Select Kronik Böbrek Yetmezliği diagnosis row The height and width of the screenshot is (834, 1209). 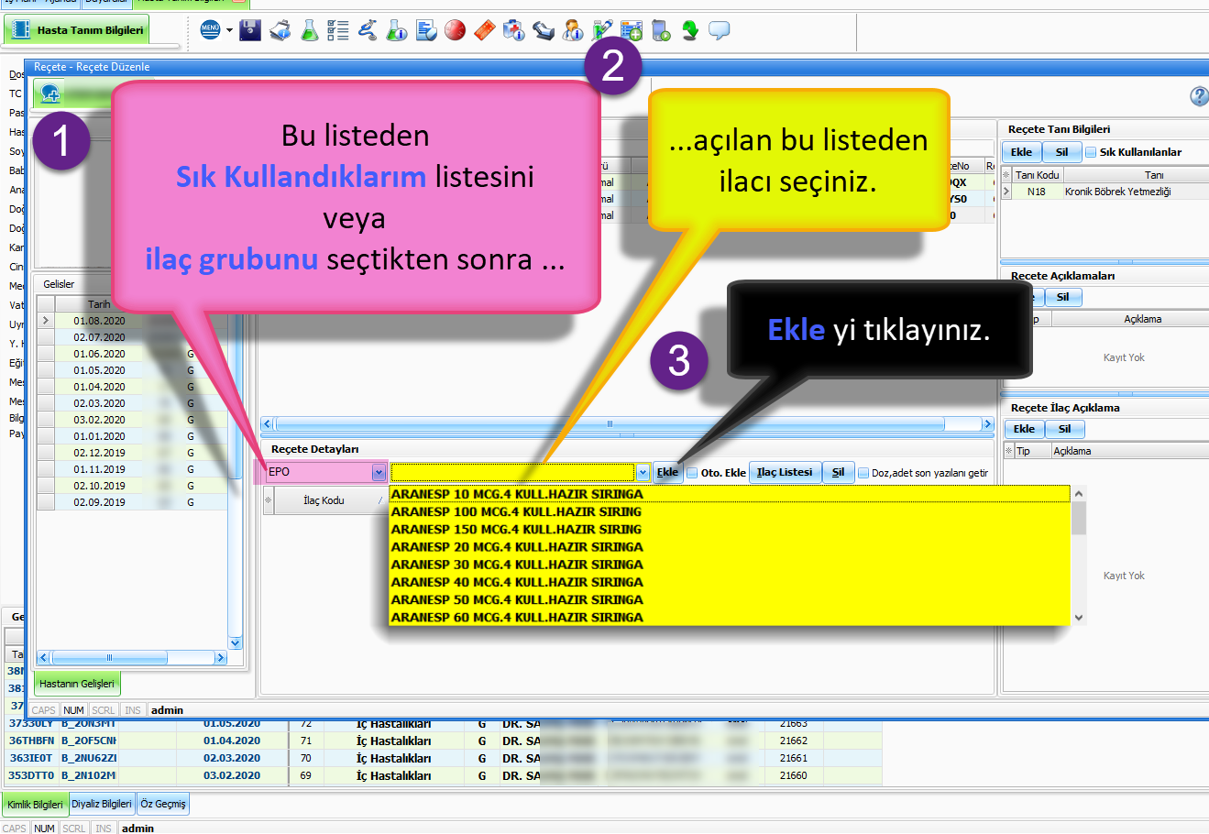[1105, 192]
